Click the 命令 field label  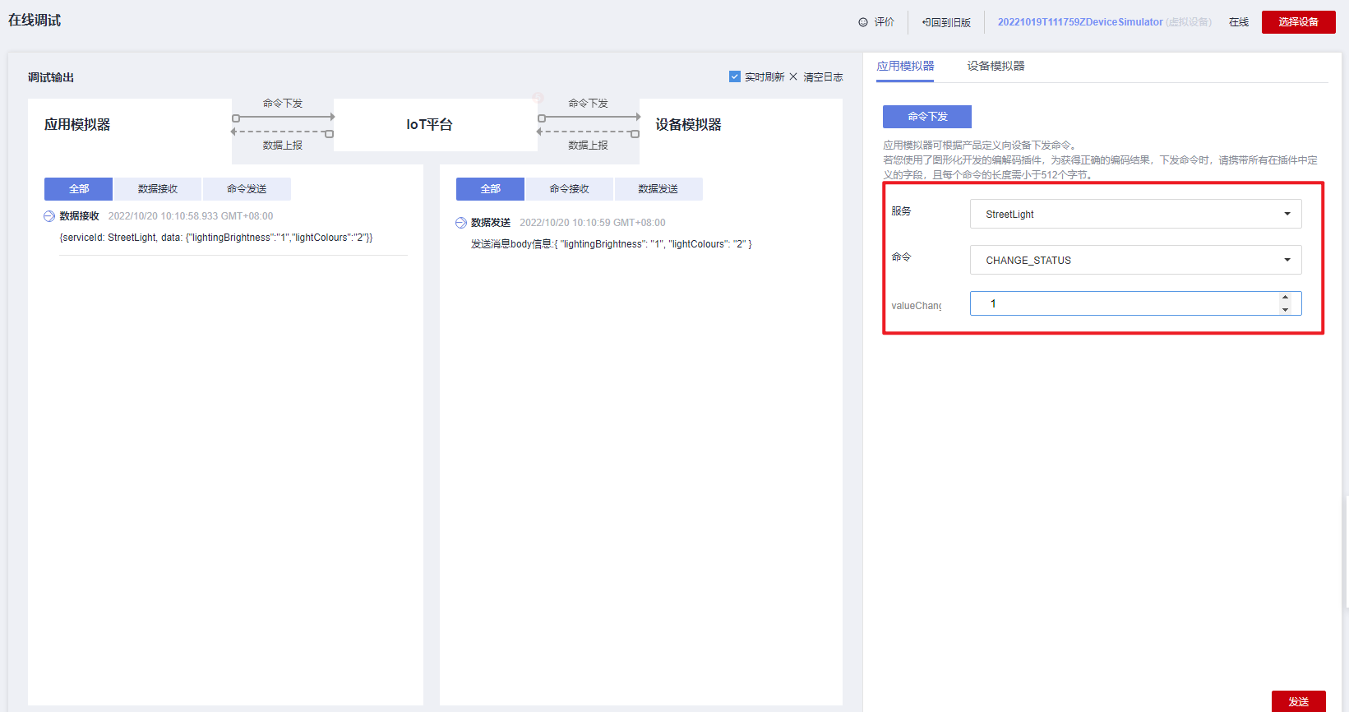902,257
